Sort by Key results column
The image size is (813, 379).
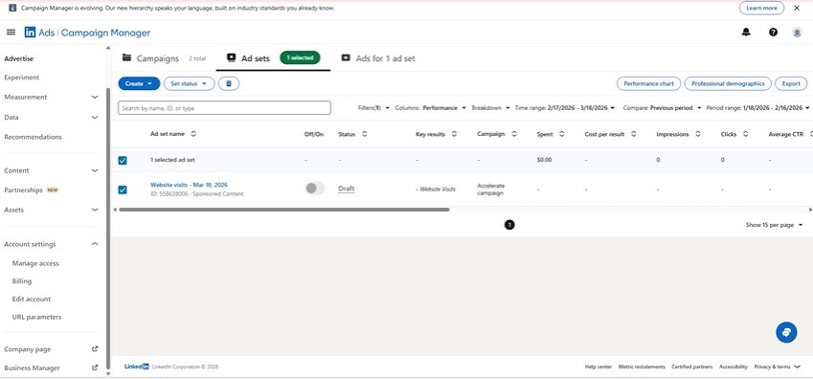(x=454, y=134)
